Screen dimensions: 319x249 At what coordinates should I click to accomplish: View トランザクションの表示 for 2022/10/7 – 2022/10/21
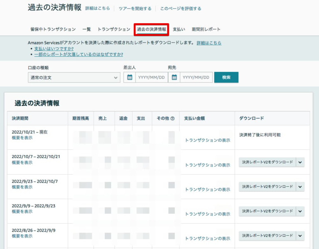(208, 165)
